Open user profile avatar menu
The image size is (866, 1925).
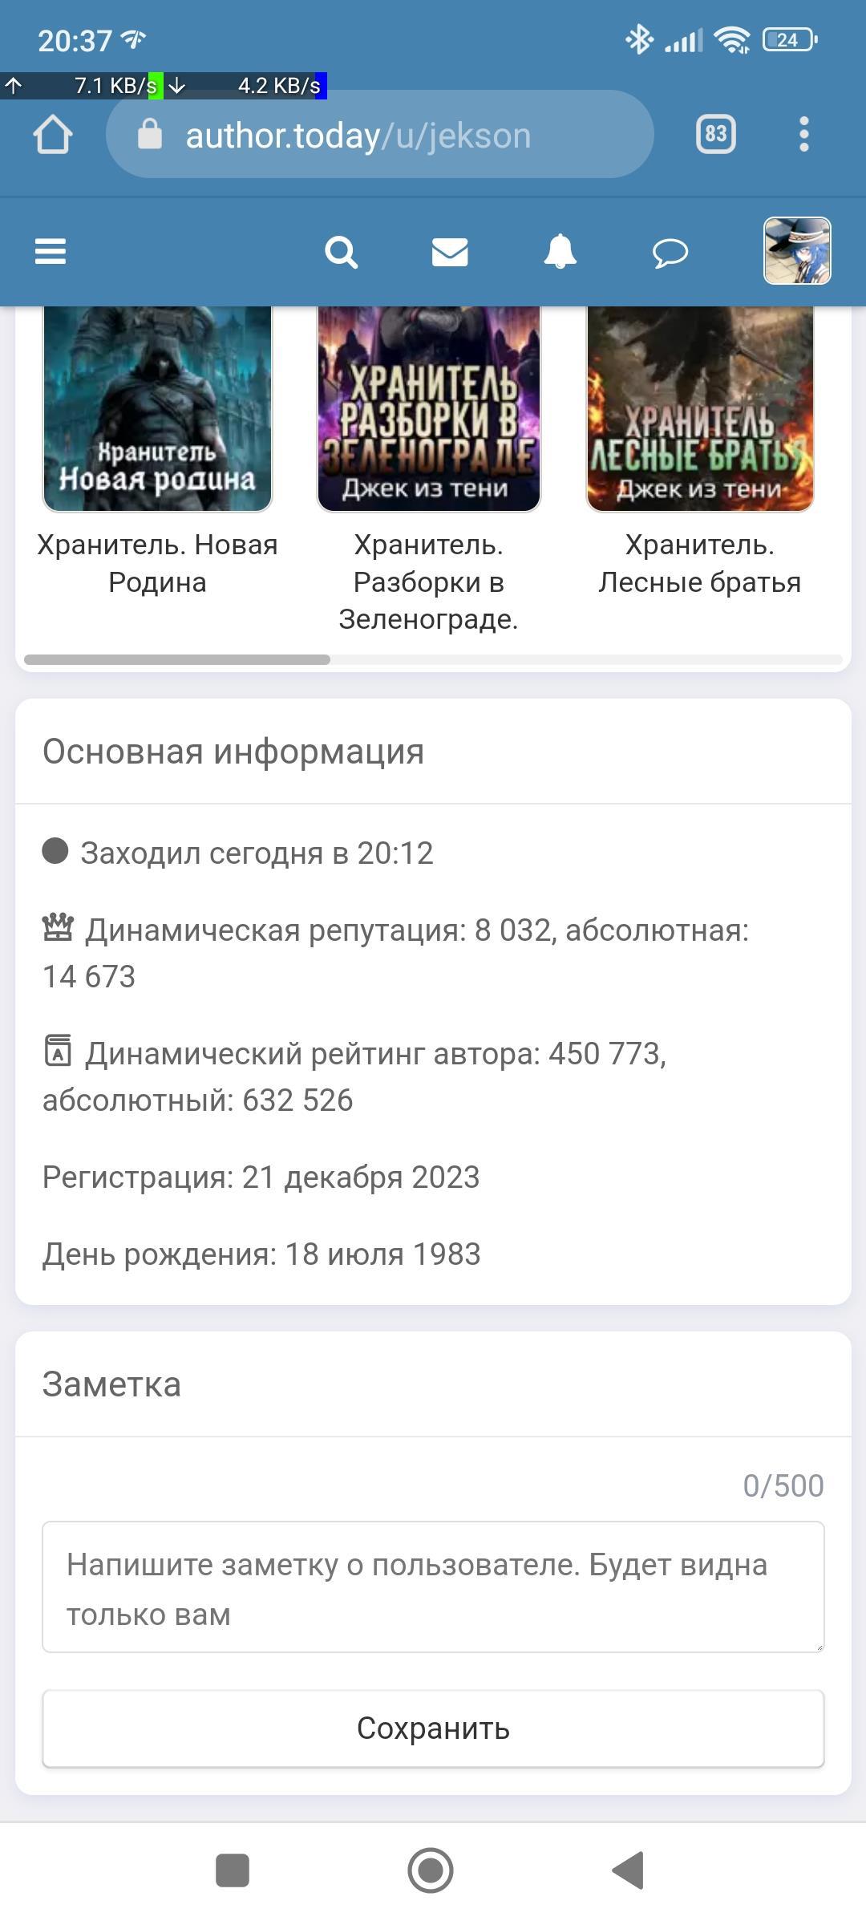click(x=796, y=251)
